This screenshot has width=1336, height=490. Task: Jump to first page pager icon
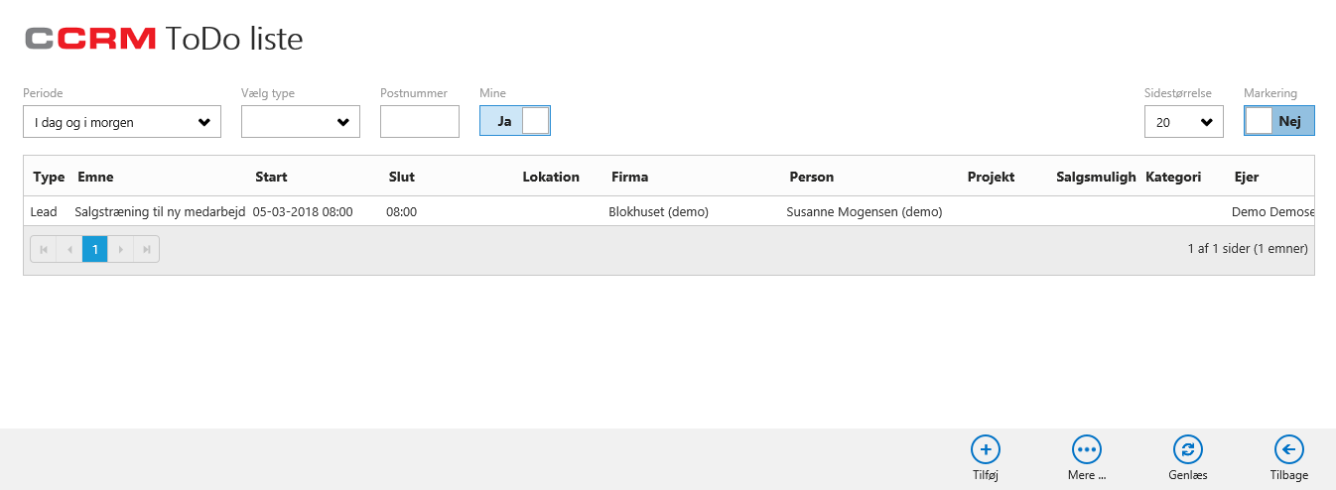coord(44,249)
